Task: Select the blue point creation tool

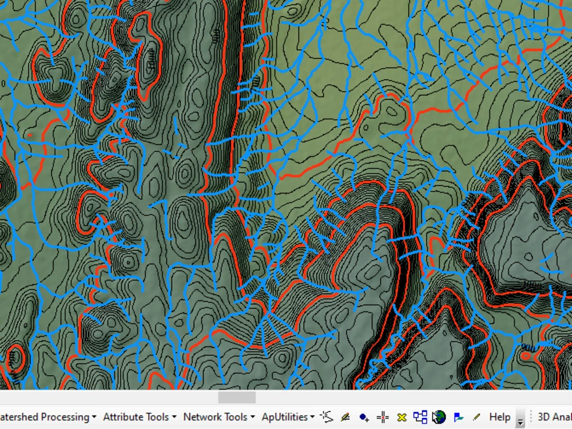Action: [364, 417]
